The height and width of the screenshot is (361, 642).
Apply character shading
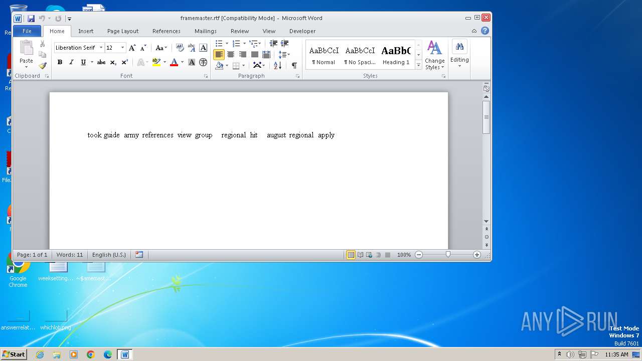tap(192, 62)
